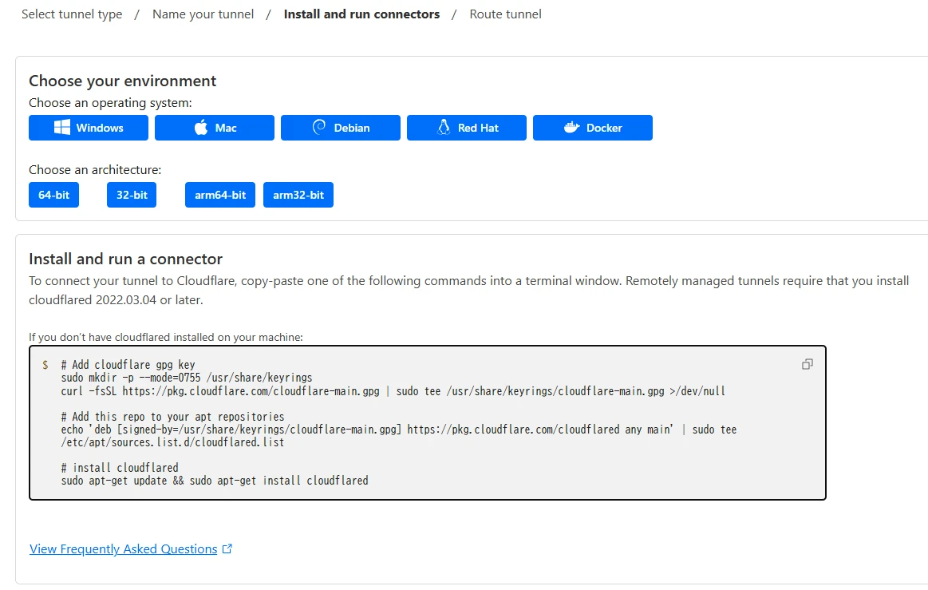Choose the 64-bit architecture
The image size is (928, 590).
tap(53, 195)
